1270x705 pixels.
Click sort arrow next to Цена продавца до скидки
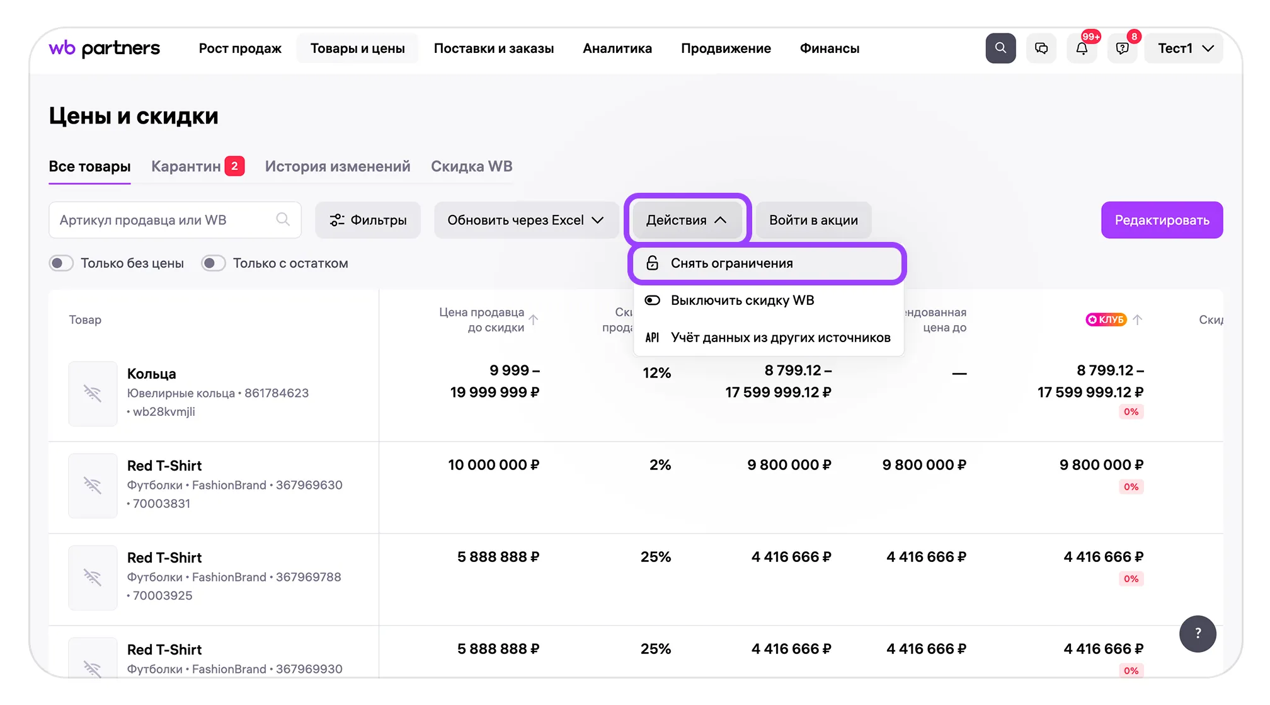(534, 319)
